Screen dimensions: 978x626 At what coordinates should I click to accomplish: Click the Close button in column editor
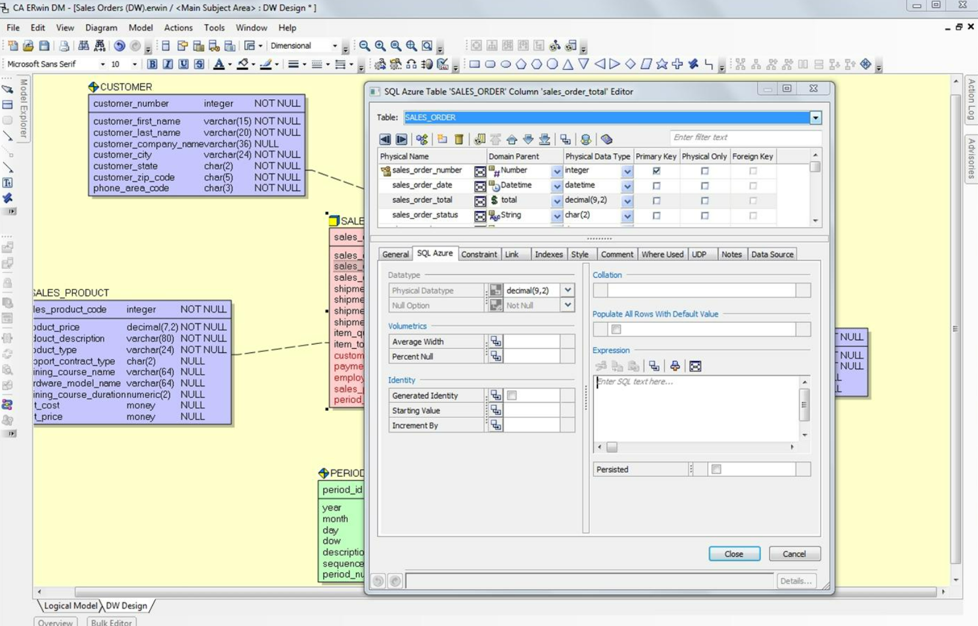(734, 554)
